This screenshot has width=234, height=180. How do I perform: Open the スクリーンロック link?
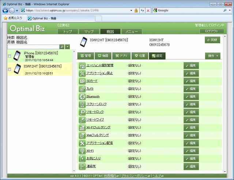[x=97, y=104]
